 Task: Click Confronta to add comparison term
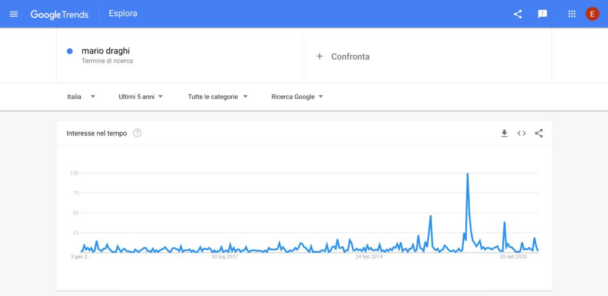point(350,56)
